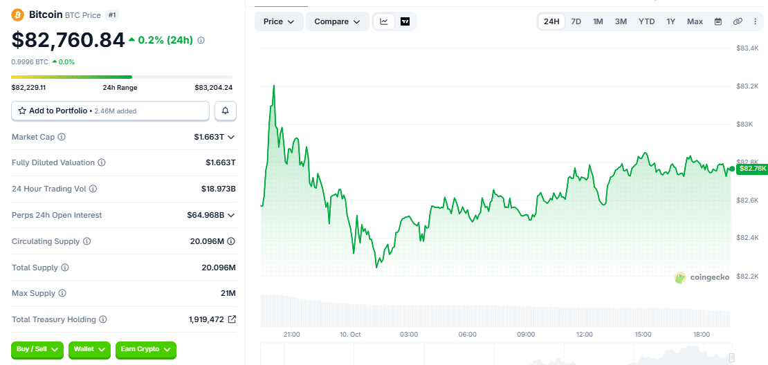Click the $1.663T Fully Diluted Valuation value

(x=221, y=162)
